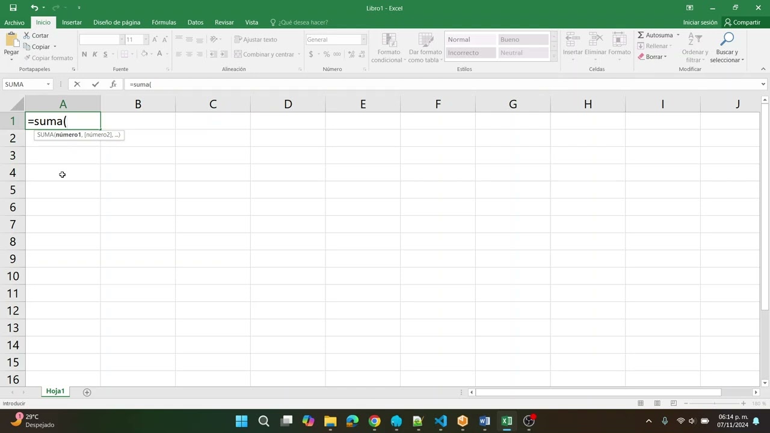Toggle center horizontal alignment
The width and height of the screenshot is (770, 433).
point(189,54)
